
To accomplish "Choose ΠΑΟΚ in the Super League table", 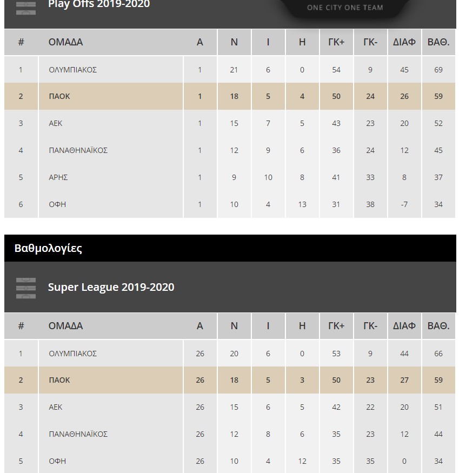I will pyautogui.click(x=59, y=380).
